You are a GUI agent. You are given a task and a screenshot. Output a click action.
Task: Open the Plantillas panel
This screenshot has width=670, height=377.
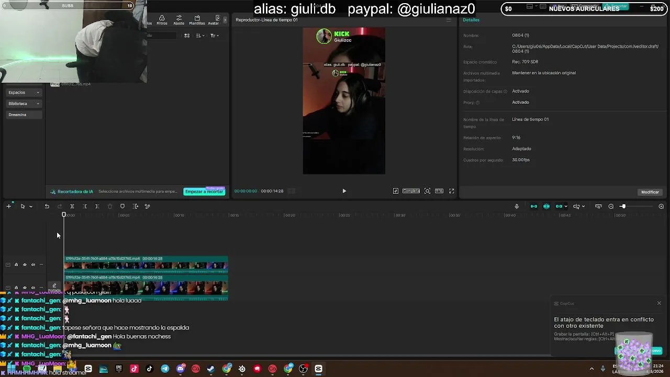[x=197, y=20]
